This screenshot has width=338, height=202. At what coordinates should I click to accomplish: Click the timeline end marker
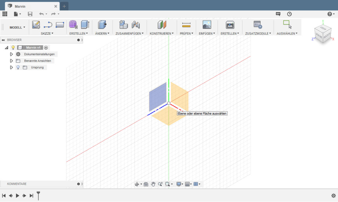coord(38,195)
